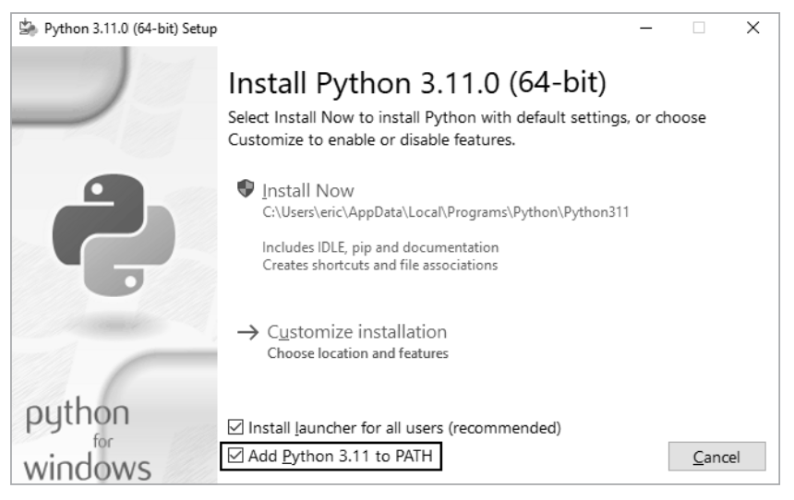This screenshot has width=794, height=500.
Task: Start installation via the Install Now link
Action: click(x=308, y=191)
